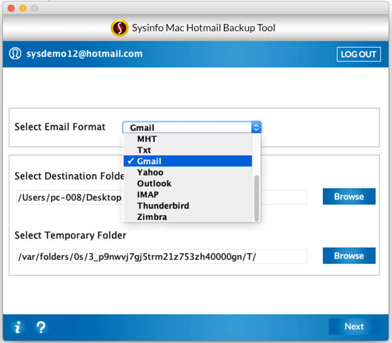Screen dimensions: 392x343
Task: Click the user account avatar icon
Action: [x=15, y=53]
